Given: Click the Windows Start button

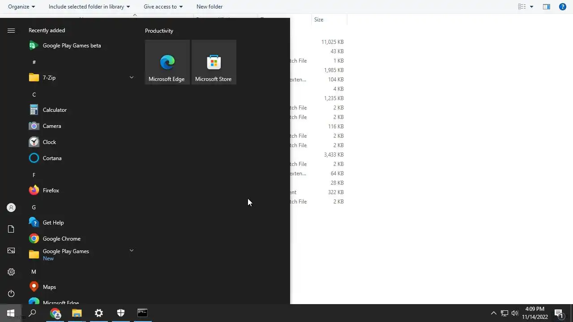Looking at the screenshot, I should click(x=11, y=313).
